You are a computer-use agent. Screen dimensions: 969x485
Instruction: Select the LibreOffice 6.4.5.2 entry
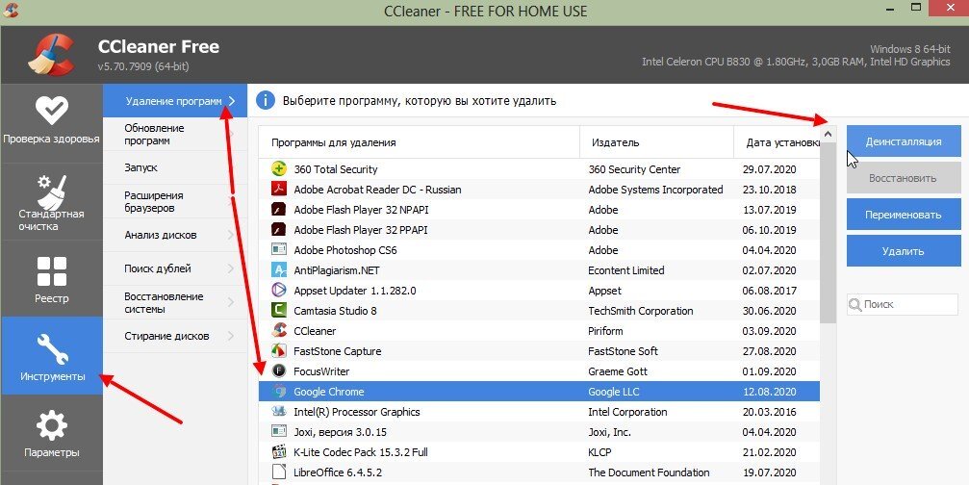pyautogui.click(x=539, y=472)
